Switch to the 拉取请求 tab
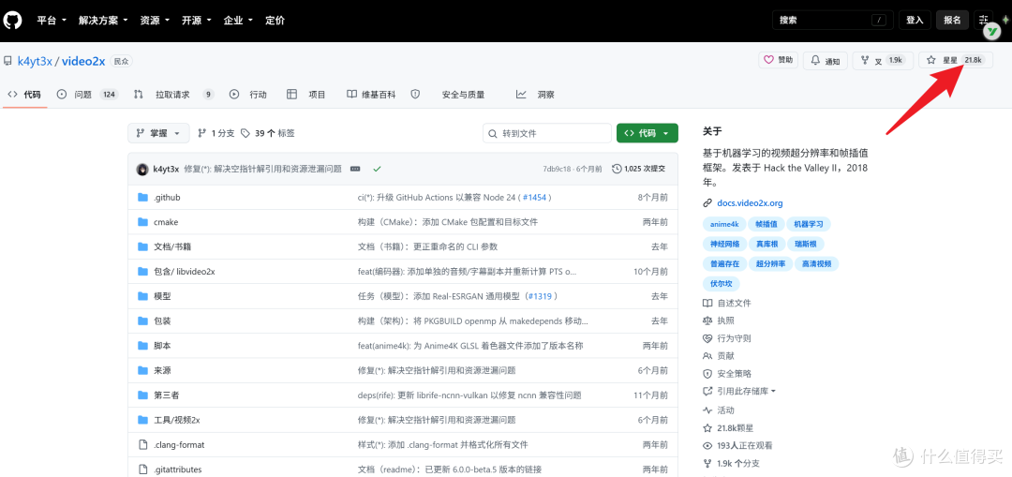This screenshot has height=477, width=1012. (x=173, y=95)
